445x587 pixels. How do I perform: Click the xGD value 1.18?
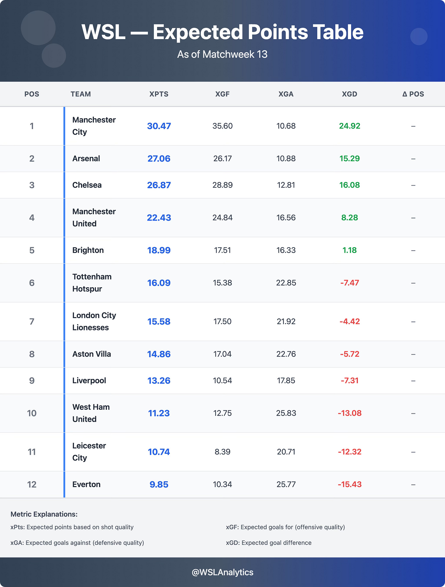[x=350, y=250]
